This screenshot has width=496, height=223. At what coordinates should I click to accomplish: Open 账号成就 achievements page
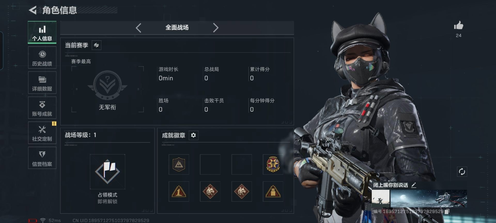click(42, 108)
